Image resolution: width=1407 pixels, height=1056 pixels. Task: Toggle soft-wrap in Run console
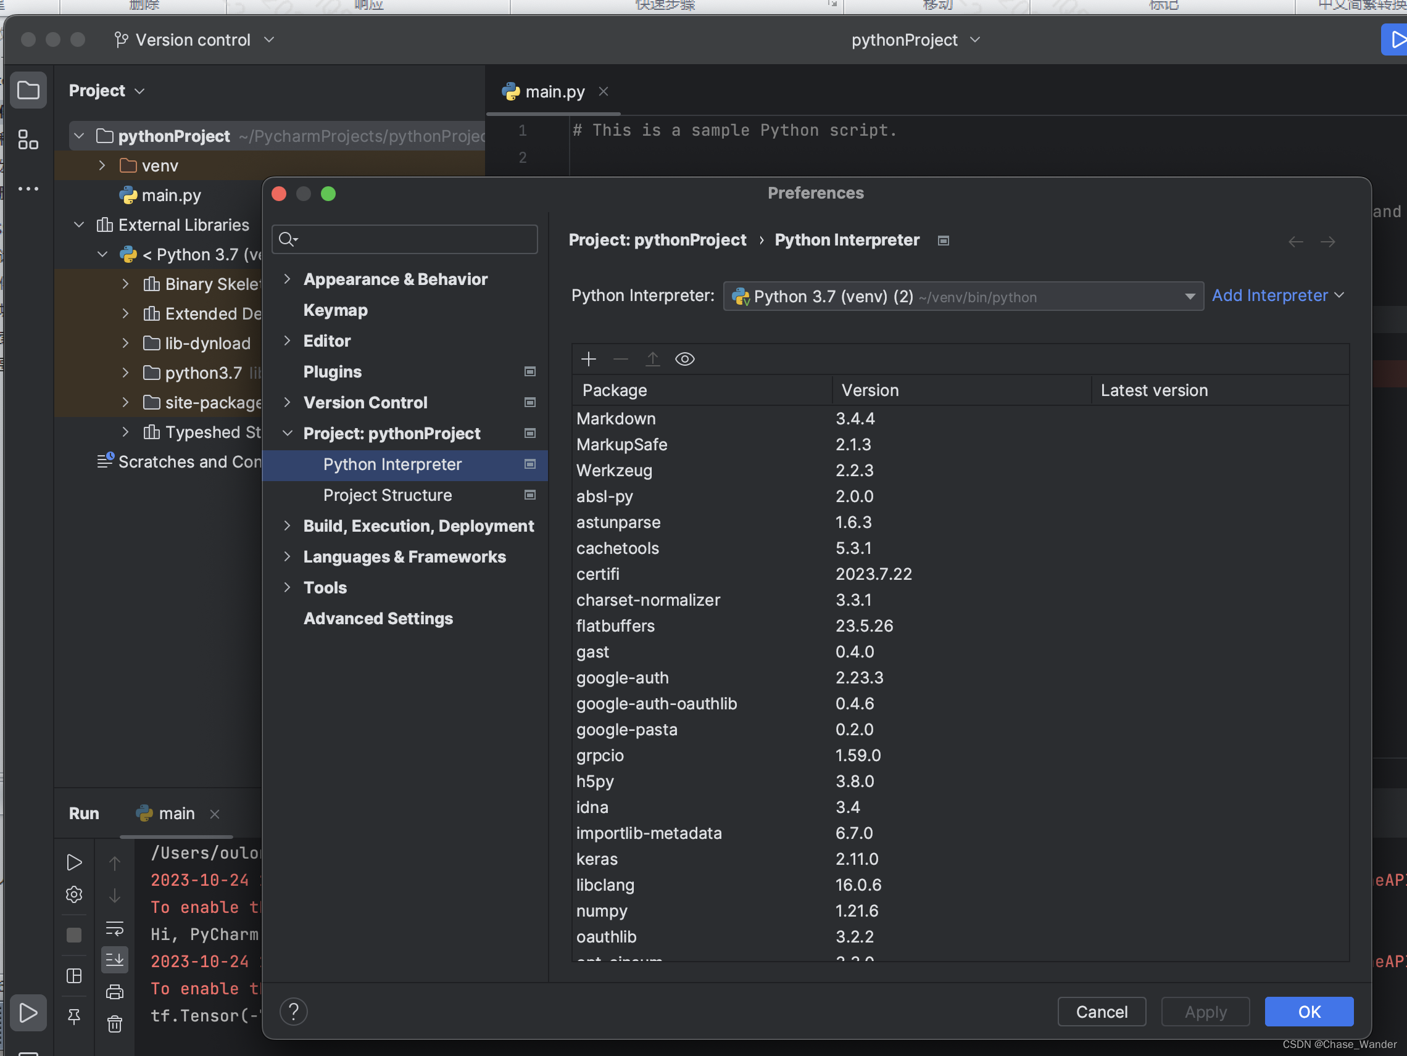point(115,928)
